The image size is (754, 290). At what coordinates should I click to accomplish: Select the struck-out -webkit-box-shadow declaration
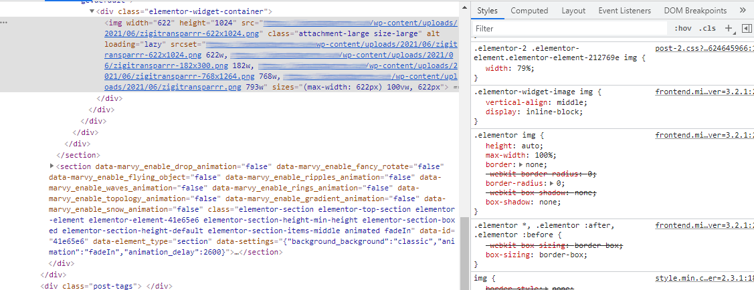(541, 192)
